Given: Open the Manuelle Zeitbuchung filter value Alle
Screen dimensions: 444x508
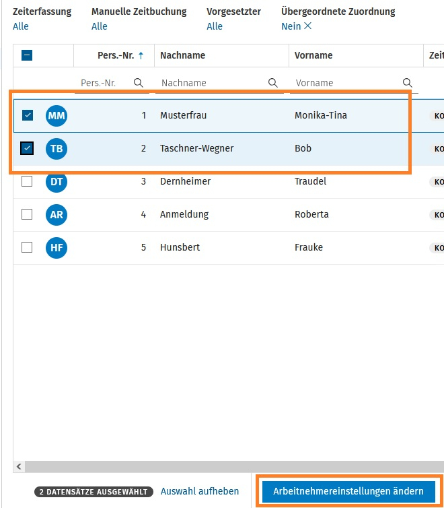Looking at the screenshot, I should point(100,26).
